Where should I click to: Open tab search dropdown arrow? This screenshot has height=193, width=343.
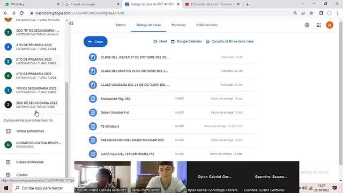click(x=302, y=4)
